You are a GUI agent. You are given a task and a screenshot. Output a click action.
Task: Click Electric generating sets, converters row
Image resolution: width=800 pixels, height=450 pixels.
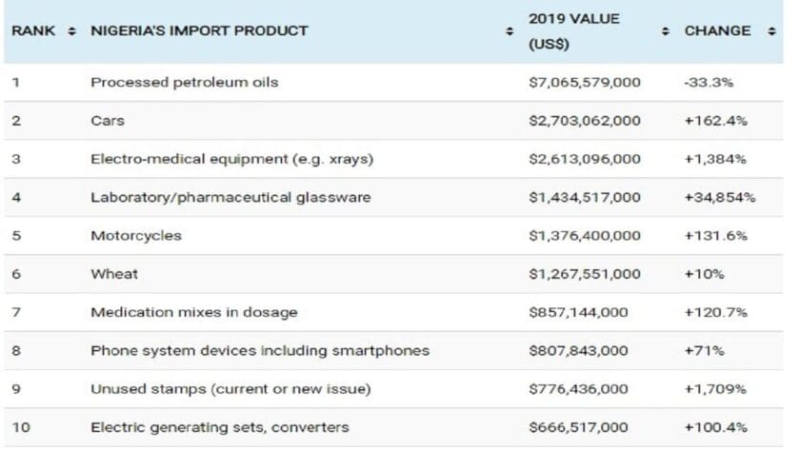coord(220,427)
